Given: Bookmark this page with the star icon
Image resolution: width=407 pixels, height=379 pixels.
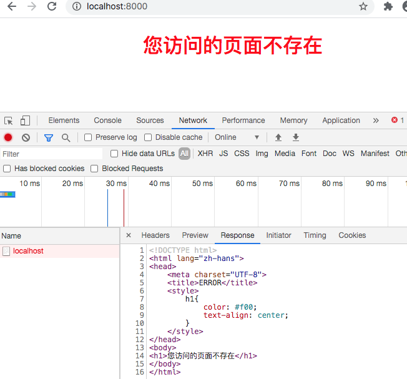Looking at the screenshot, I should pos(363,7).
